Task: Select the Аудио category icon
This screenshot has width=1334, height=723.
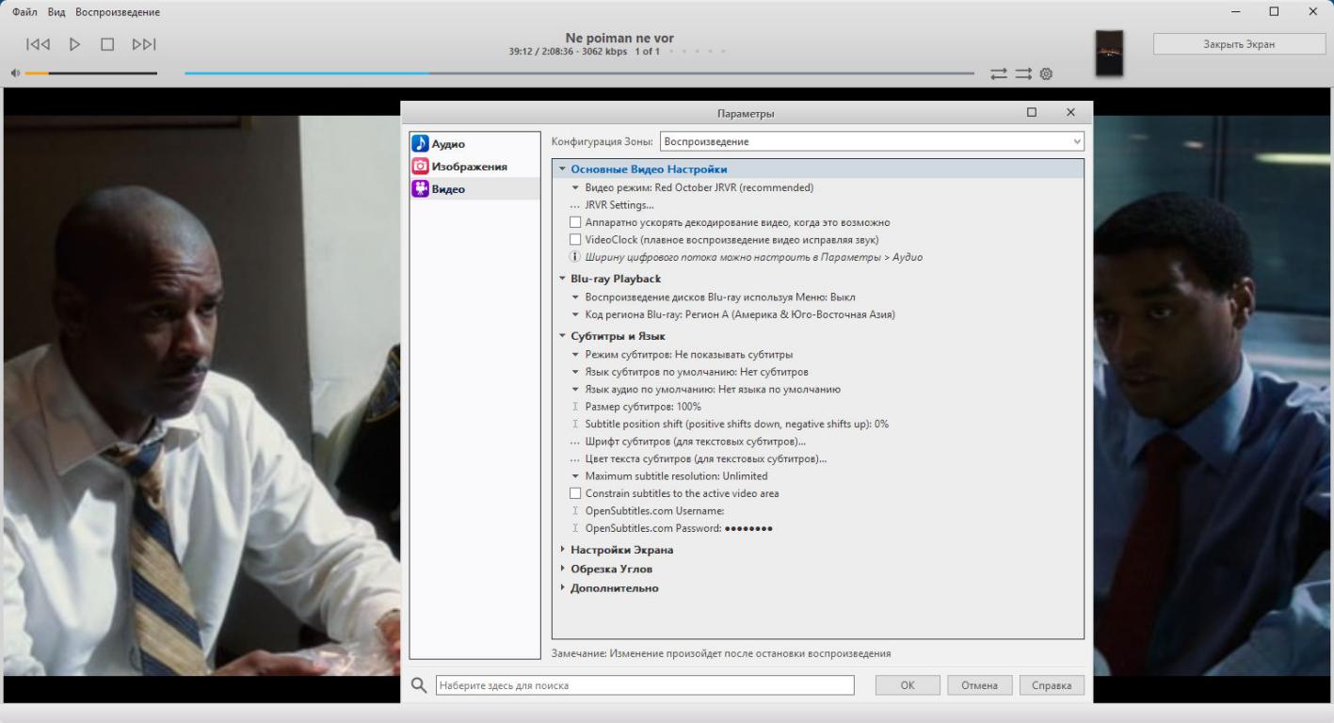Action: pyautogui.click(x=420, y=144)
